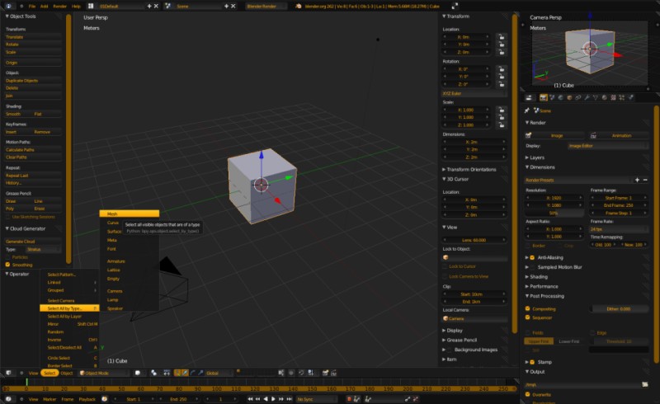The image size is (660, 404).
Task: Lock the Location X lock icon
Action: [502, 37]
